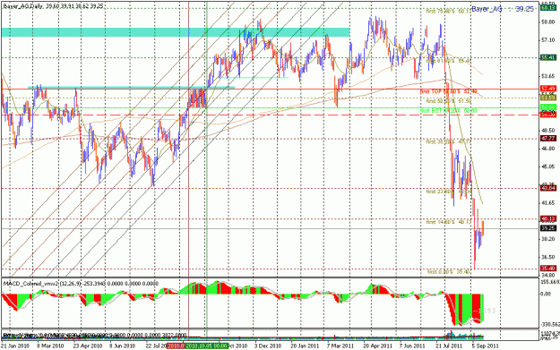Click the dark red 47.77 price tag
The width and height of the screenshot is (560, 350).
548,139
